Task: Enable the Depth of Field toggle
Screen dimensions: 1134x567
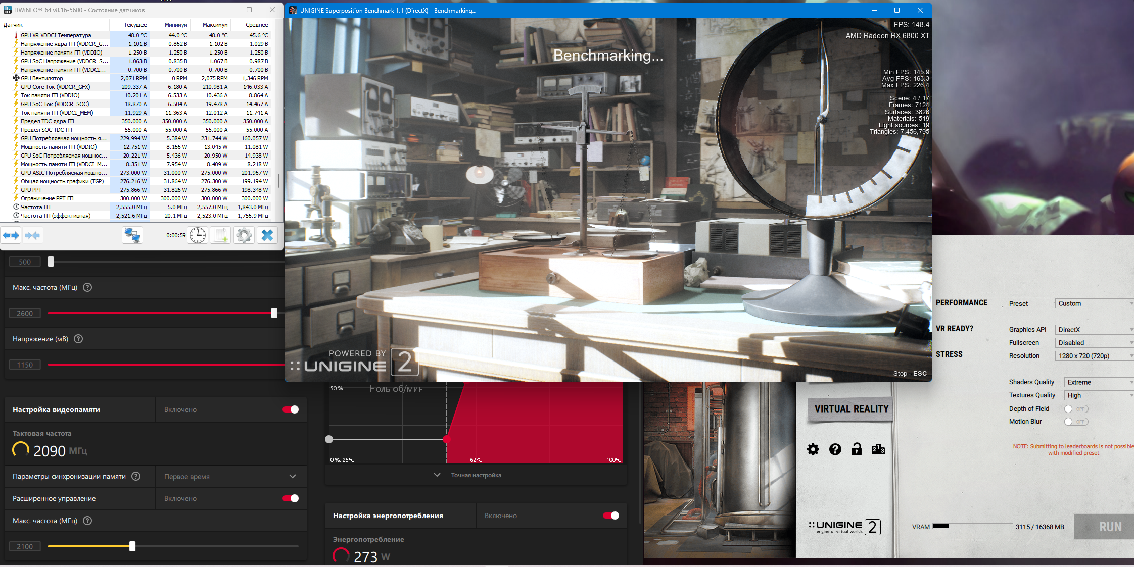Action: coord(1075,409)
